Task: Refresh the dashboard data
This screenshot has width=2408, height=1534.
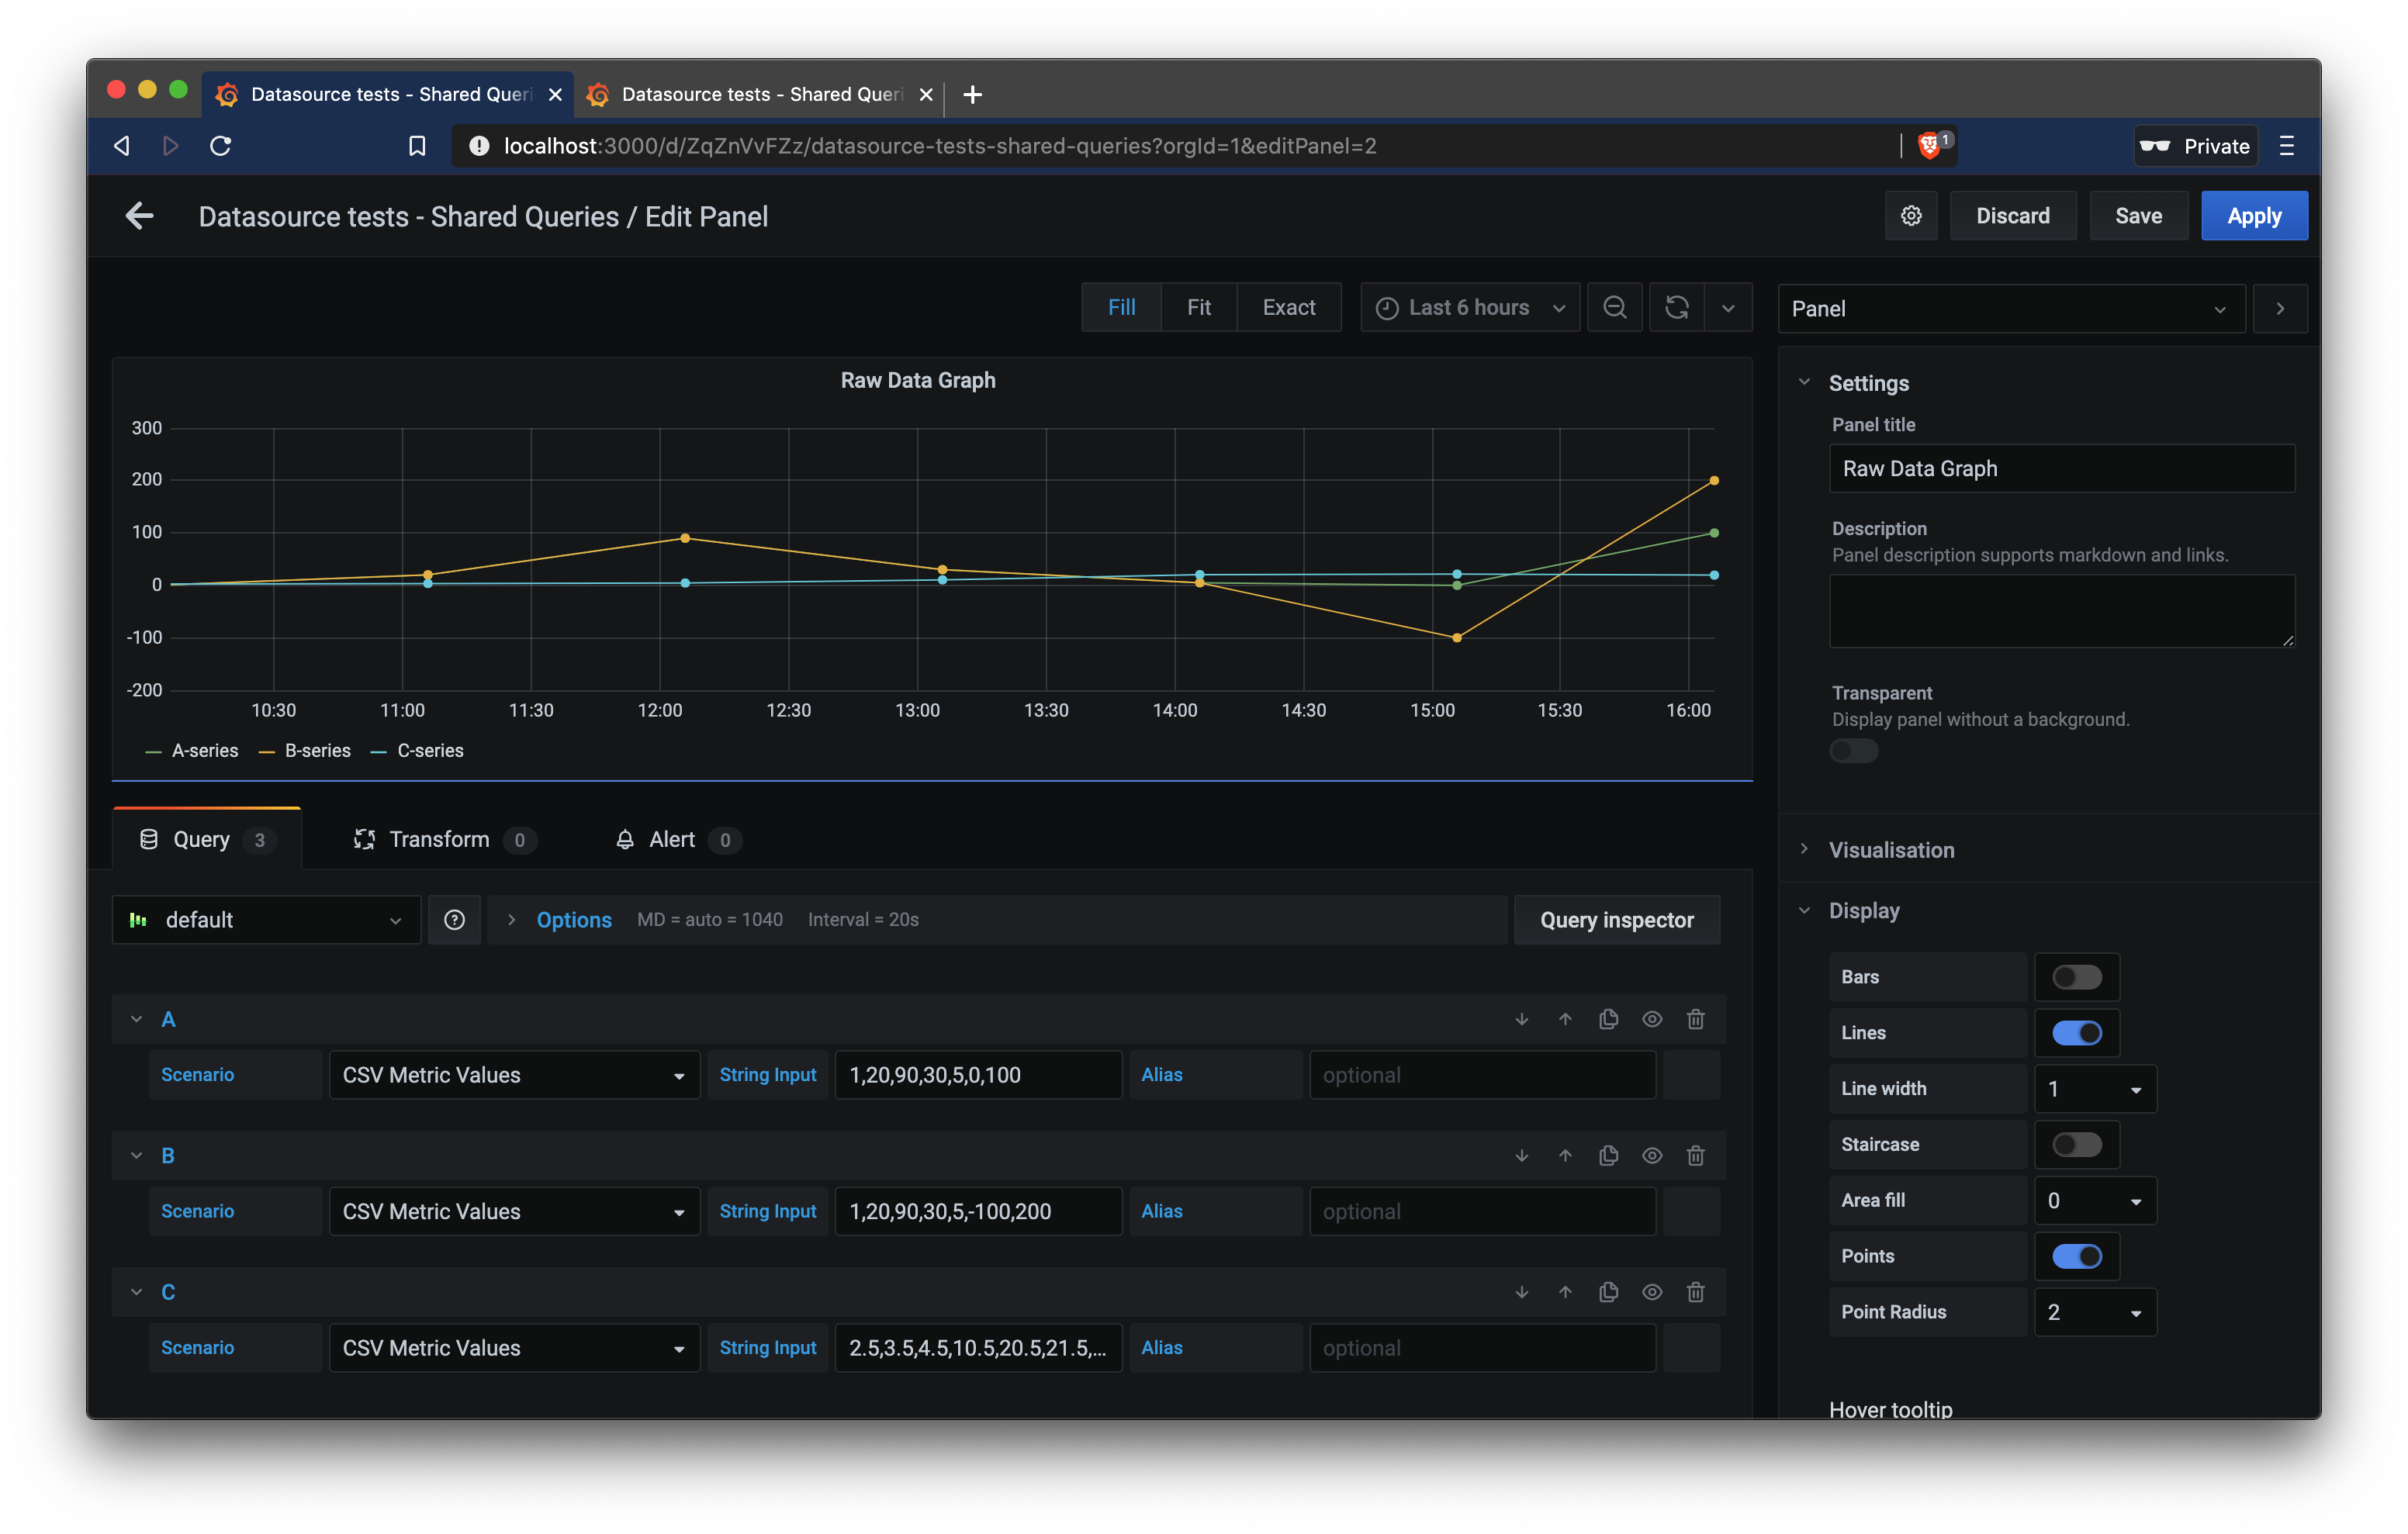Action: 1676,307
